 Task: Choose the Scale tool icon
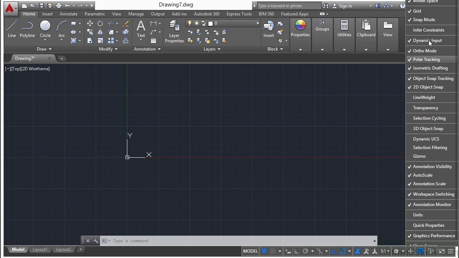click(100, 41)
